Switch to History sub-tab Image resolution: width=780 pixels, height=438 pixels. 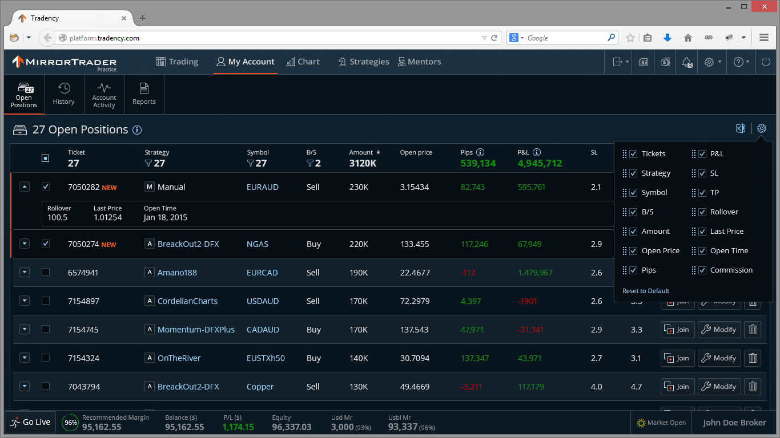pyautogui.click(x=63, y=94)
